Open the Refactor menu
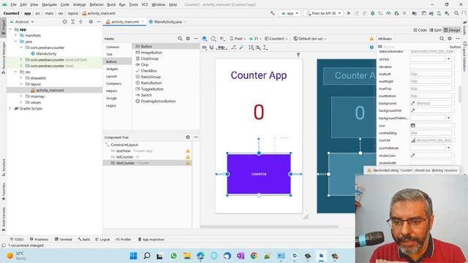The width and height of the screenshot is (468, 263). point(97,4)
